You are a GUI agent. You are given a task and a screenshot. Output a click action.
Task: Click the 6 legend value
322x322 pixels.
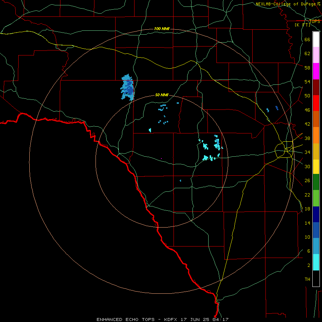[309, 251]
